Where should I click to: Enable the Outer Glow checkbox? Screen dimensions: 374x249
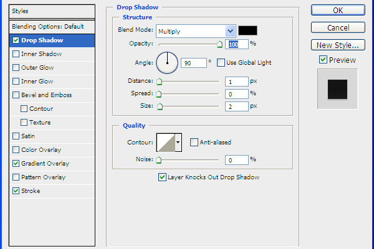16,68
